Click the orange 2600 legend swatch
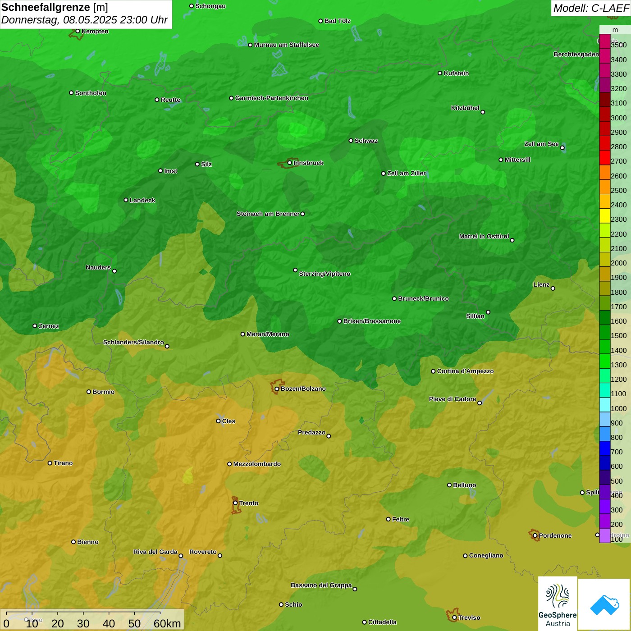This screenshot has height=631, width=631. click(x=605, y=172)
